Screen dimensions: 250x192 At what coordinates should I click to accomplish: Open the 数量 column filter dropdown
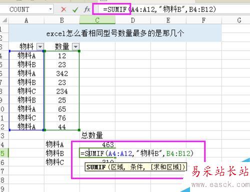[x=75, y=46]
